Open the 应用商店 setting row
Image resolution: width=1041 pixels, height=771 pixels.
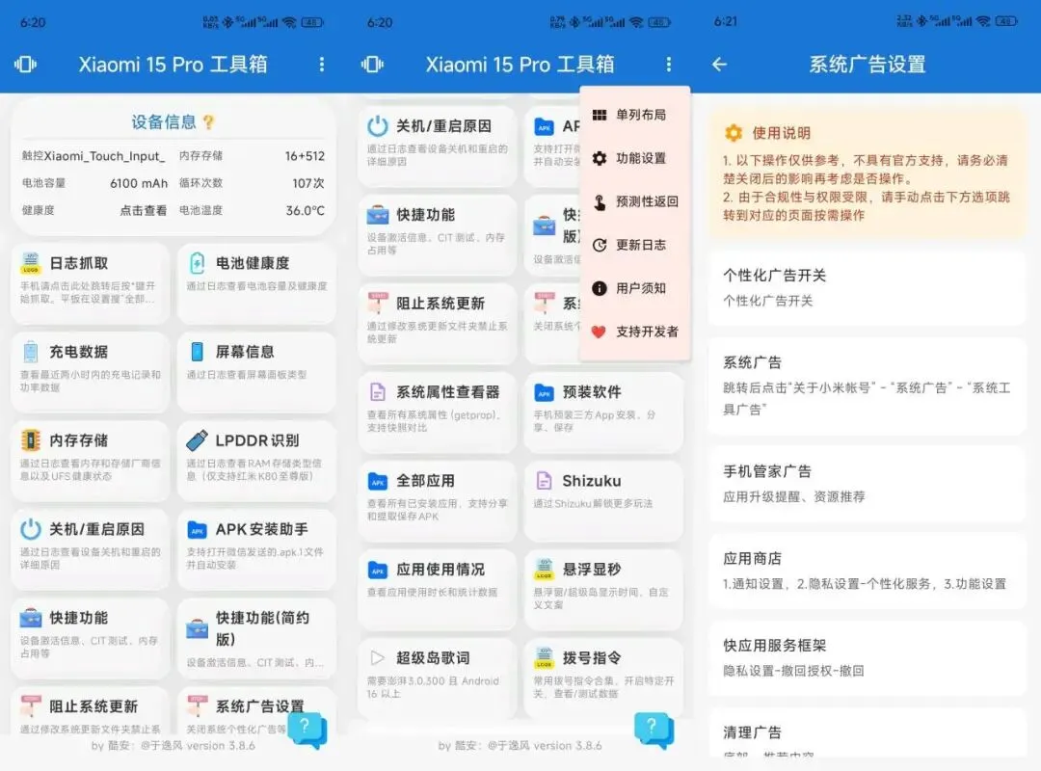click(x=867, y=571)
